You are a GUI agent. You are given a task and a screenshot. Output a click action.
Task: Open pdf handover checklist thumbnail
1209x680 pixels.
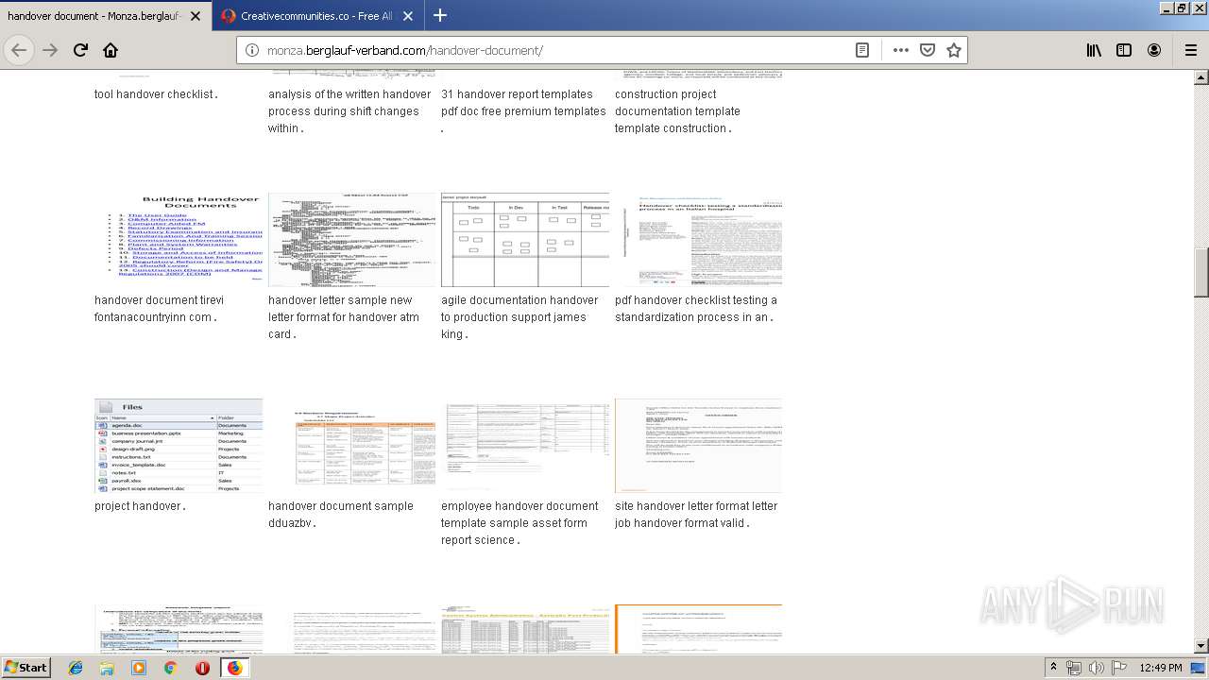click(699, 239)
